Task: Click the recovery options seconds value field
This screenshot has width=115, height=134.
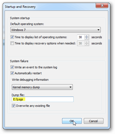Action: point(81,43)
